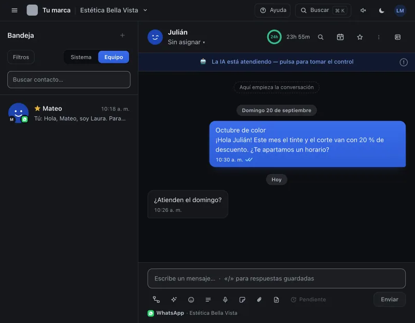Viewport: 415px width, 323px height.
Task: Click the AI sparkle icon in composer
Action: (174, 300)
